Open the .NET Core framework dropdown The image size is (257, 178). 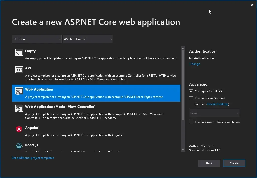36,39
